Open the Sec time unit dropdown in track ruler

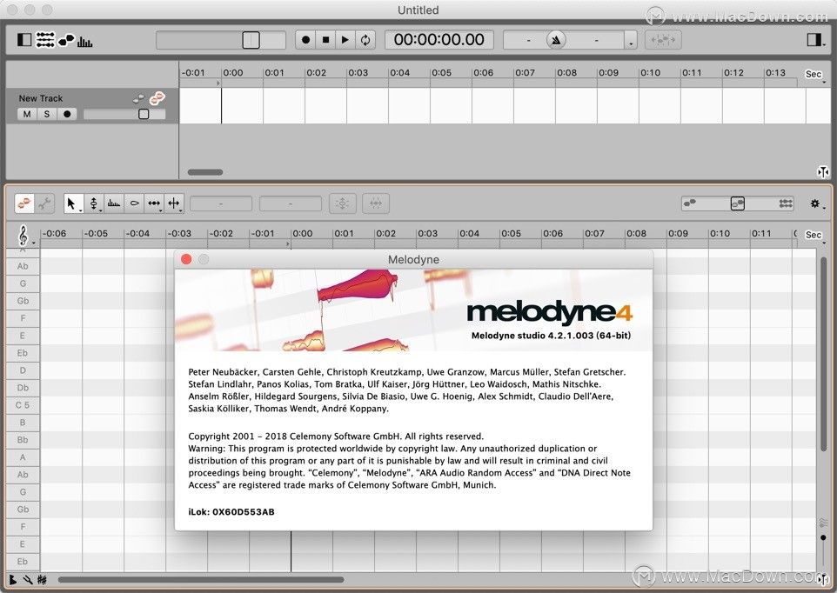(815, 75)
